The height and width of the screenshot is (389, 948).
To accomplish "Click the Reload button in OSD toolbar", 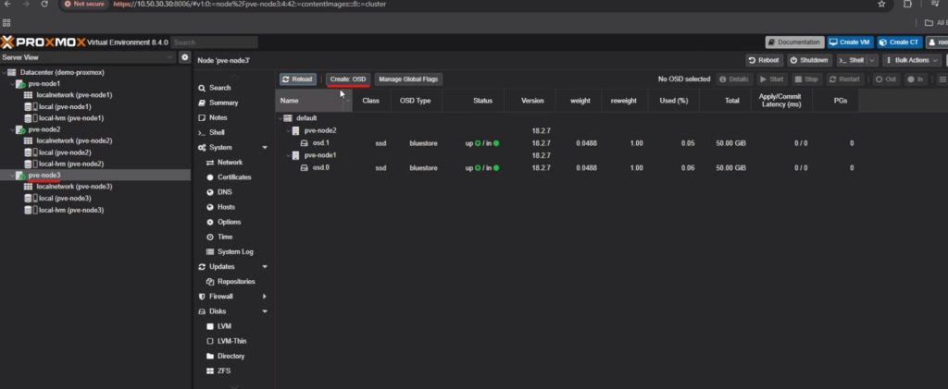I will 298,79.
